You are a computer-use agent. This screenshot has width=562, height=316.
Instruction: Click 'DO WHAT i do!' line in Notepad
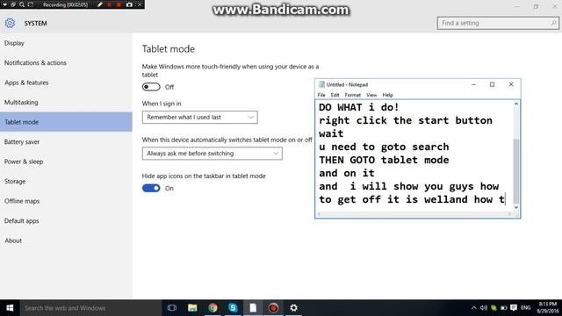(x=359, y=107)
